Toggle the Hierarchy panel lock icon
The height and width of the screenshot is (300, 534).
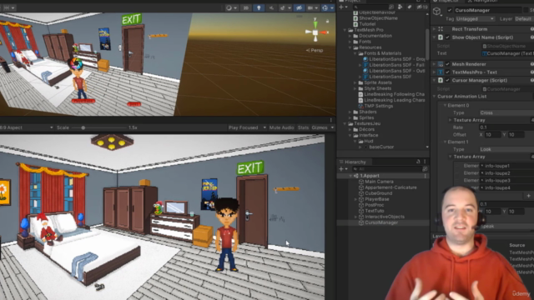point(418,162)
